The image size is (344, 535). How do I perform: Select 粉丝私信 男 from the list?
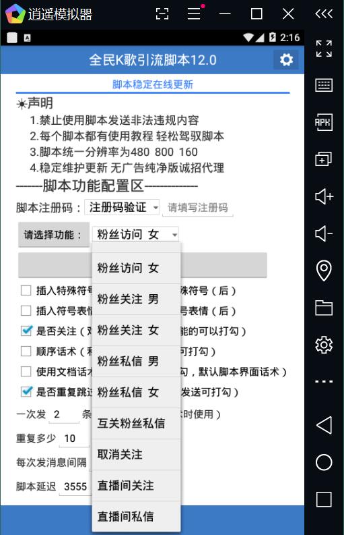(136, 362)
